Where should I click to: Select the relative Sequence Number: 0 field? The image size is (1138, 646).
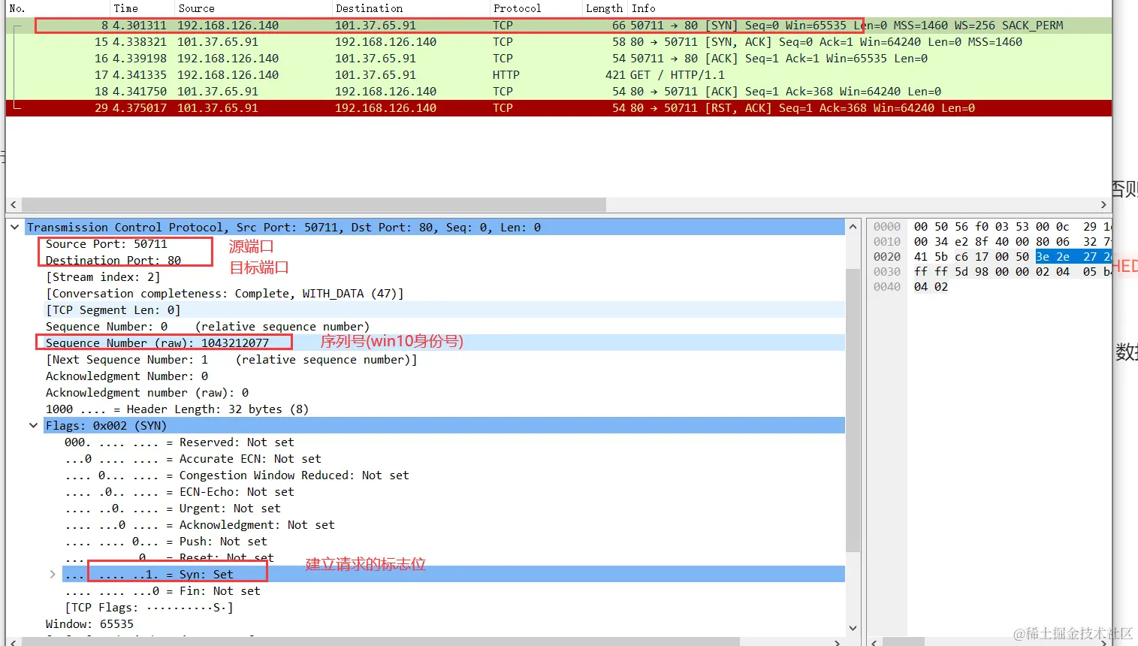point(207,326)
